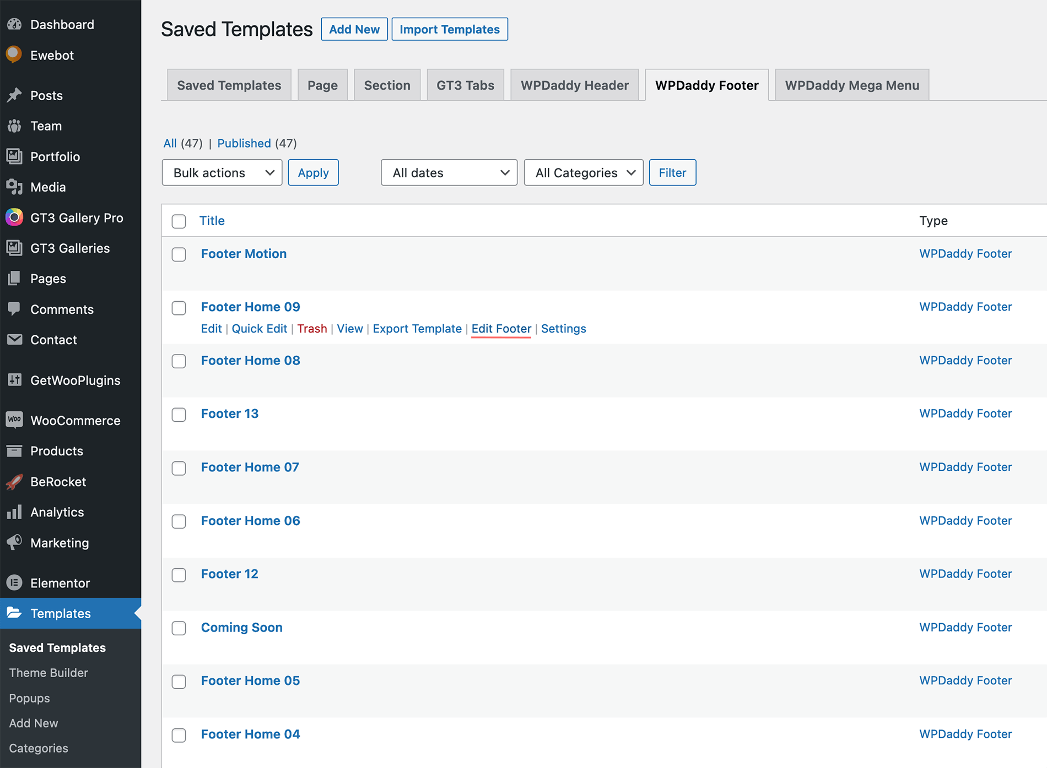Click the Posts pushpin icon
The image size is (1047, 768).
[x=14, y=95]
